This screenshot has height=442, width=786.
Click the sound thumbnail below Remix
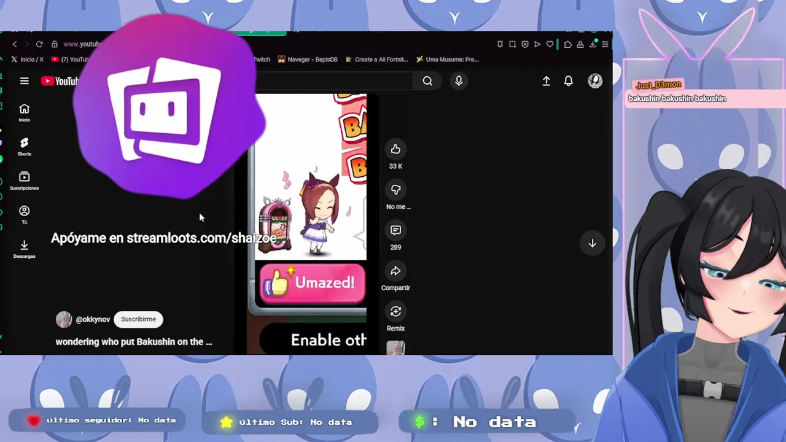[x=395, y=348]
